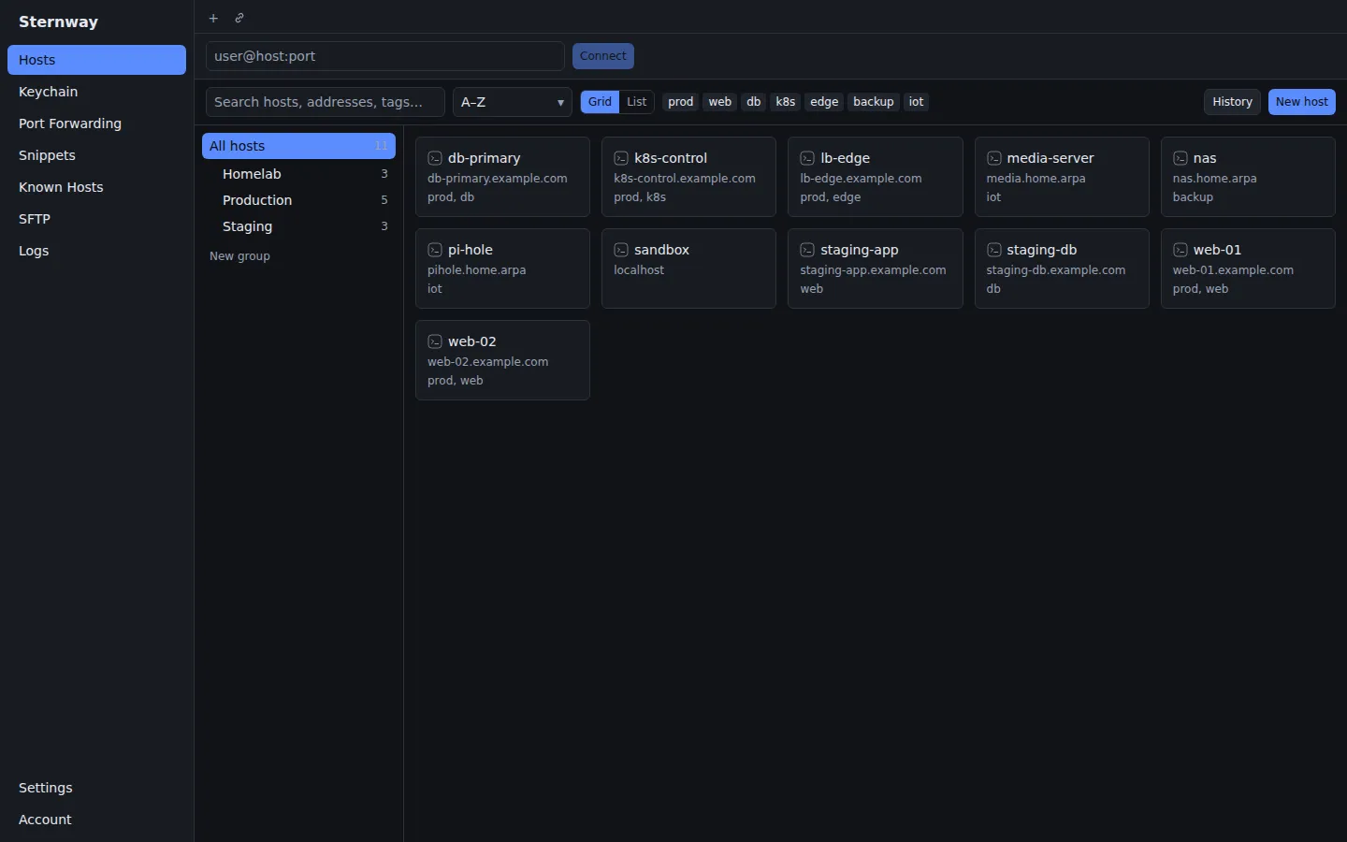1347x842 pixels.
Task: Open the A–Z sort dropdown
Action: pyautogui.click(x=513, y=102)
